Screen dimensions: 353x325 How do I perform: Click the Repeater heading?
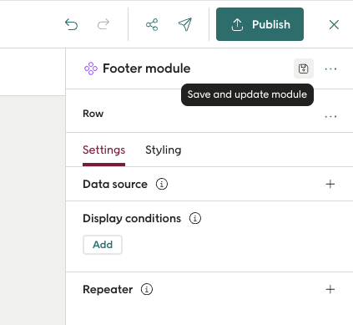click(x=108, y=290)
